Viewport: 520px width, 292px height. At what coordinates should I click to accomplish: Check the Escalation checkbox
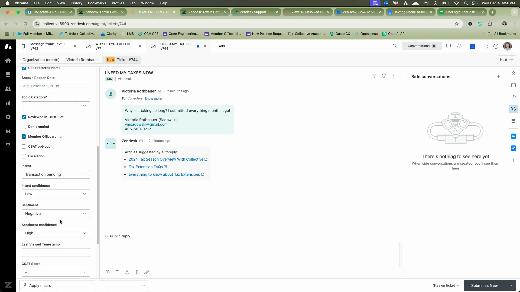24,156
